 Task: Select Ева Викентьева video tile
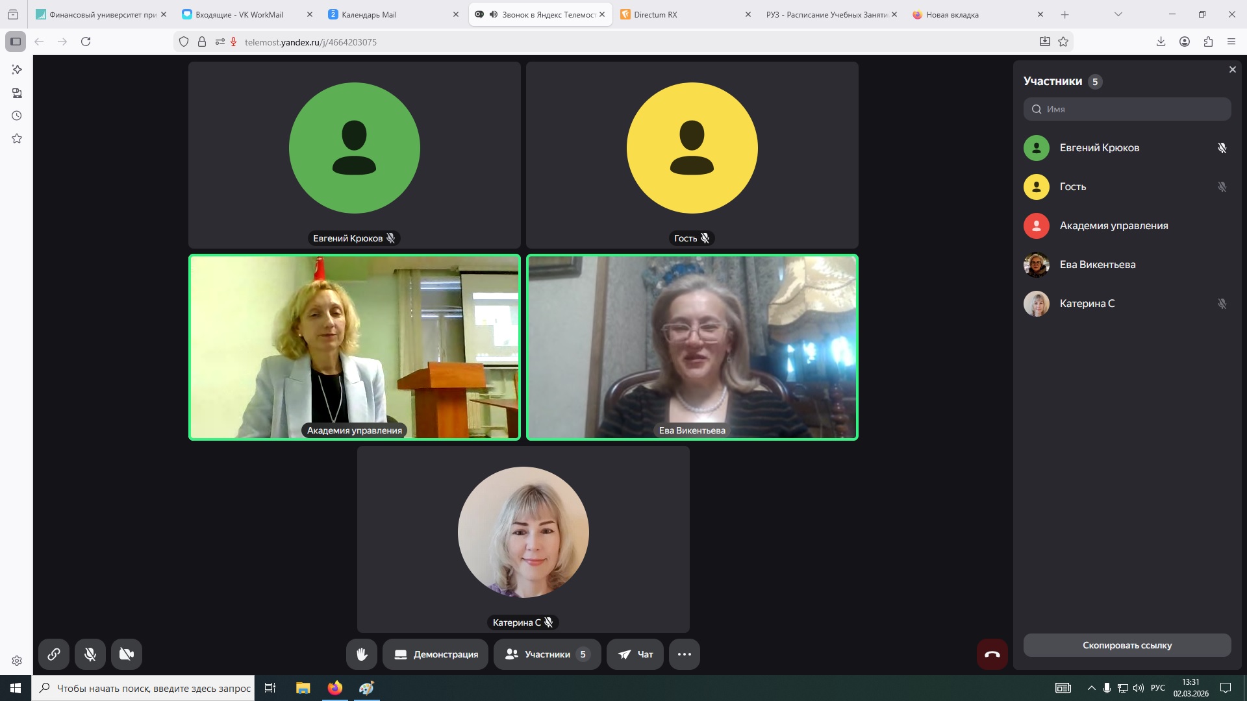click(692, 347)
